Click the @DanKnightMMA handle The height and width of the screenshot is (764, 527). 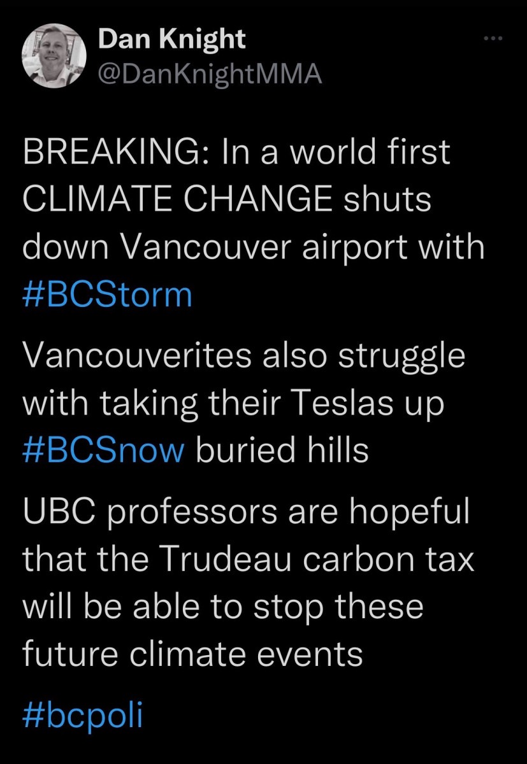pyautogui.click(x=210, y=75)
